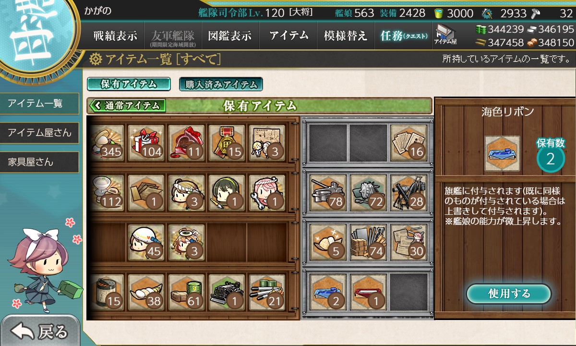This screenshot has height=346, width=576.
Task: Click the 使用する button
Action: click(509, 294)
